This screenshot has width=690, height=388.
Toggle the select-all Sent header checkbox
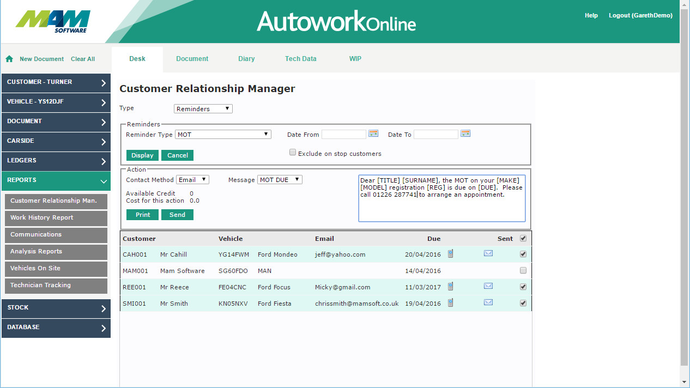[523, 238]
